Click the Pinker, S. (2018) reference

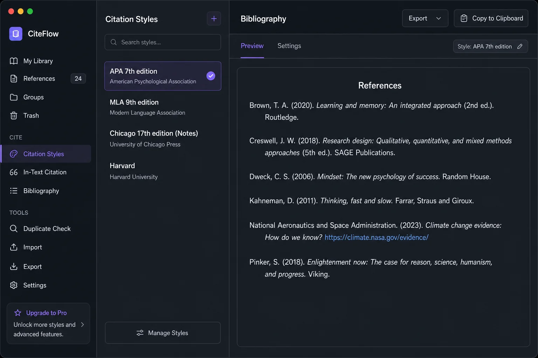[371, 268]
